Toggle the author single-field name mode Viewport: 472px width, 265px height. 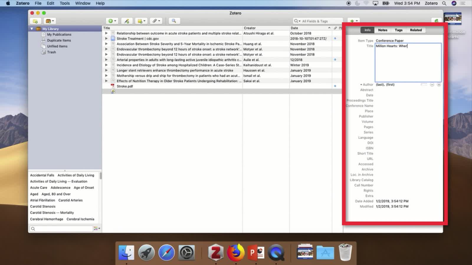424,85
